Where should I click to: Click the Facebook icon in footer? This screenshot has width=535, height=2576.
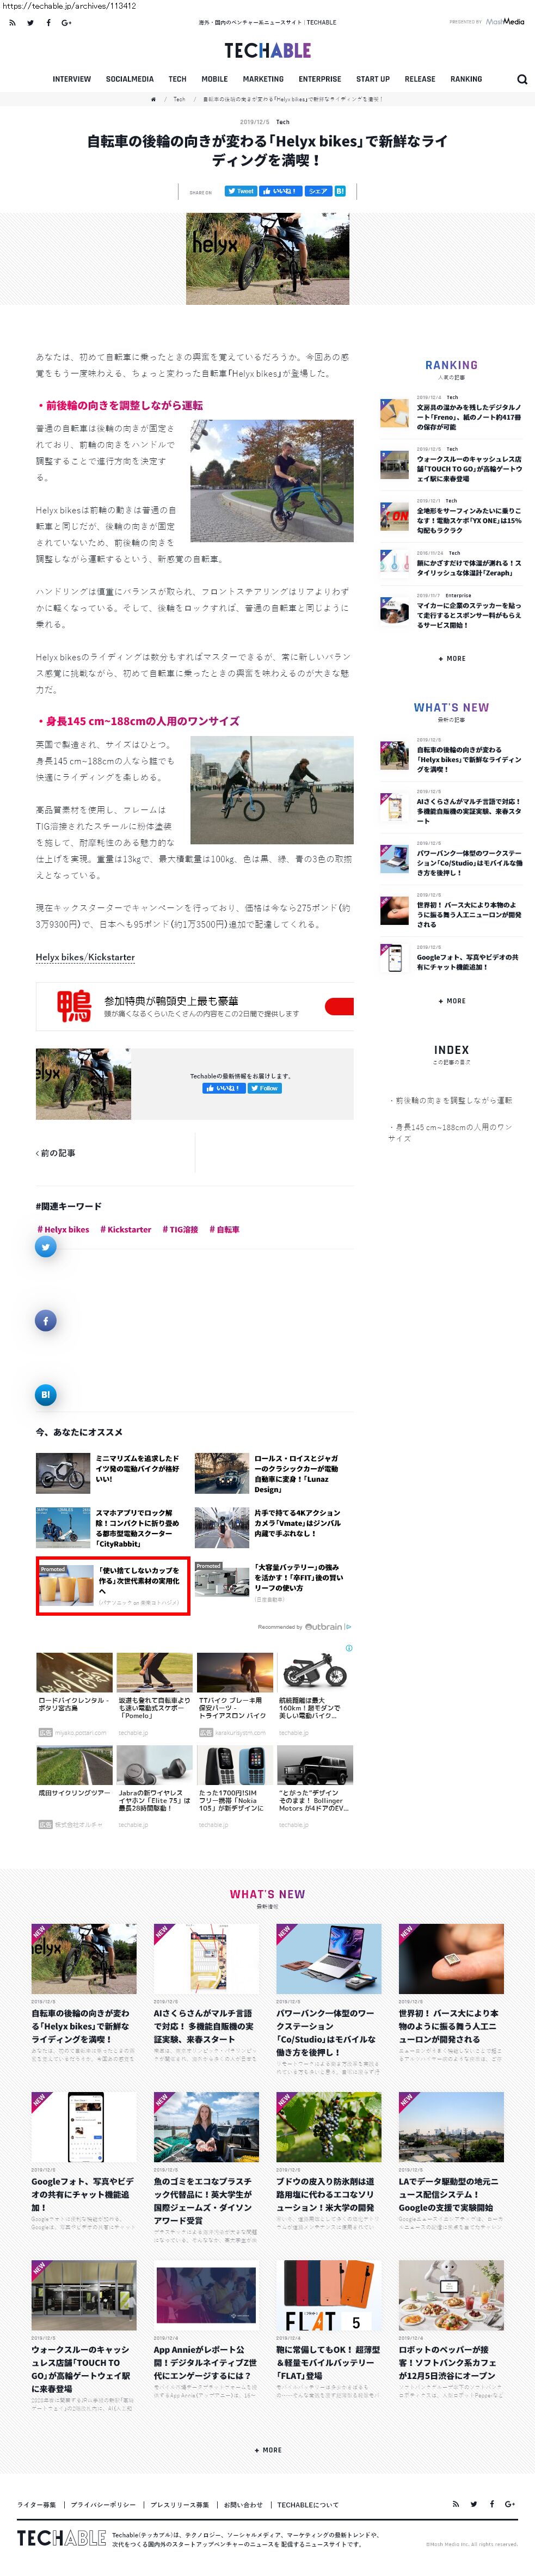(x=491, y=2503)
